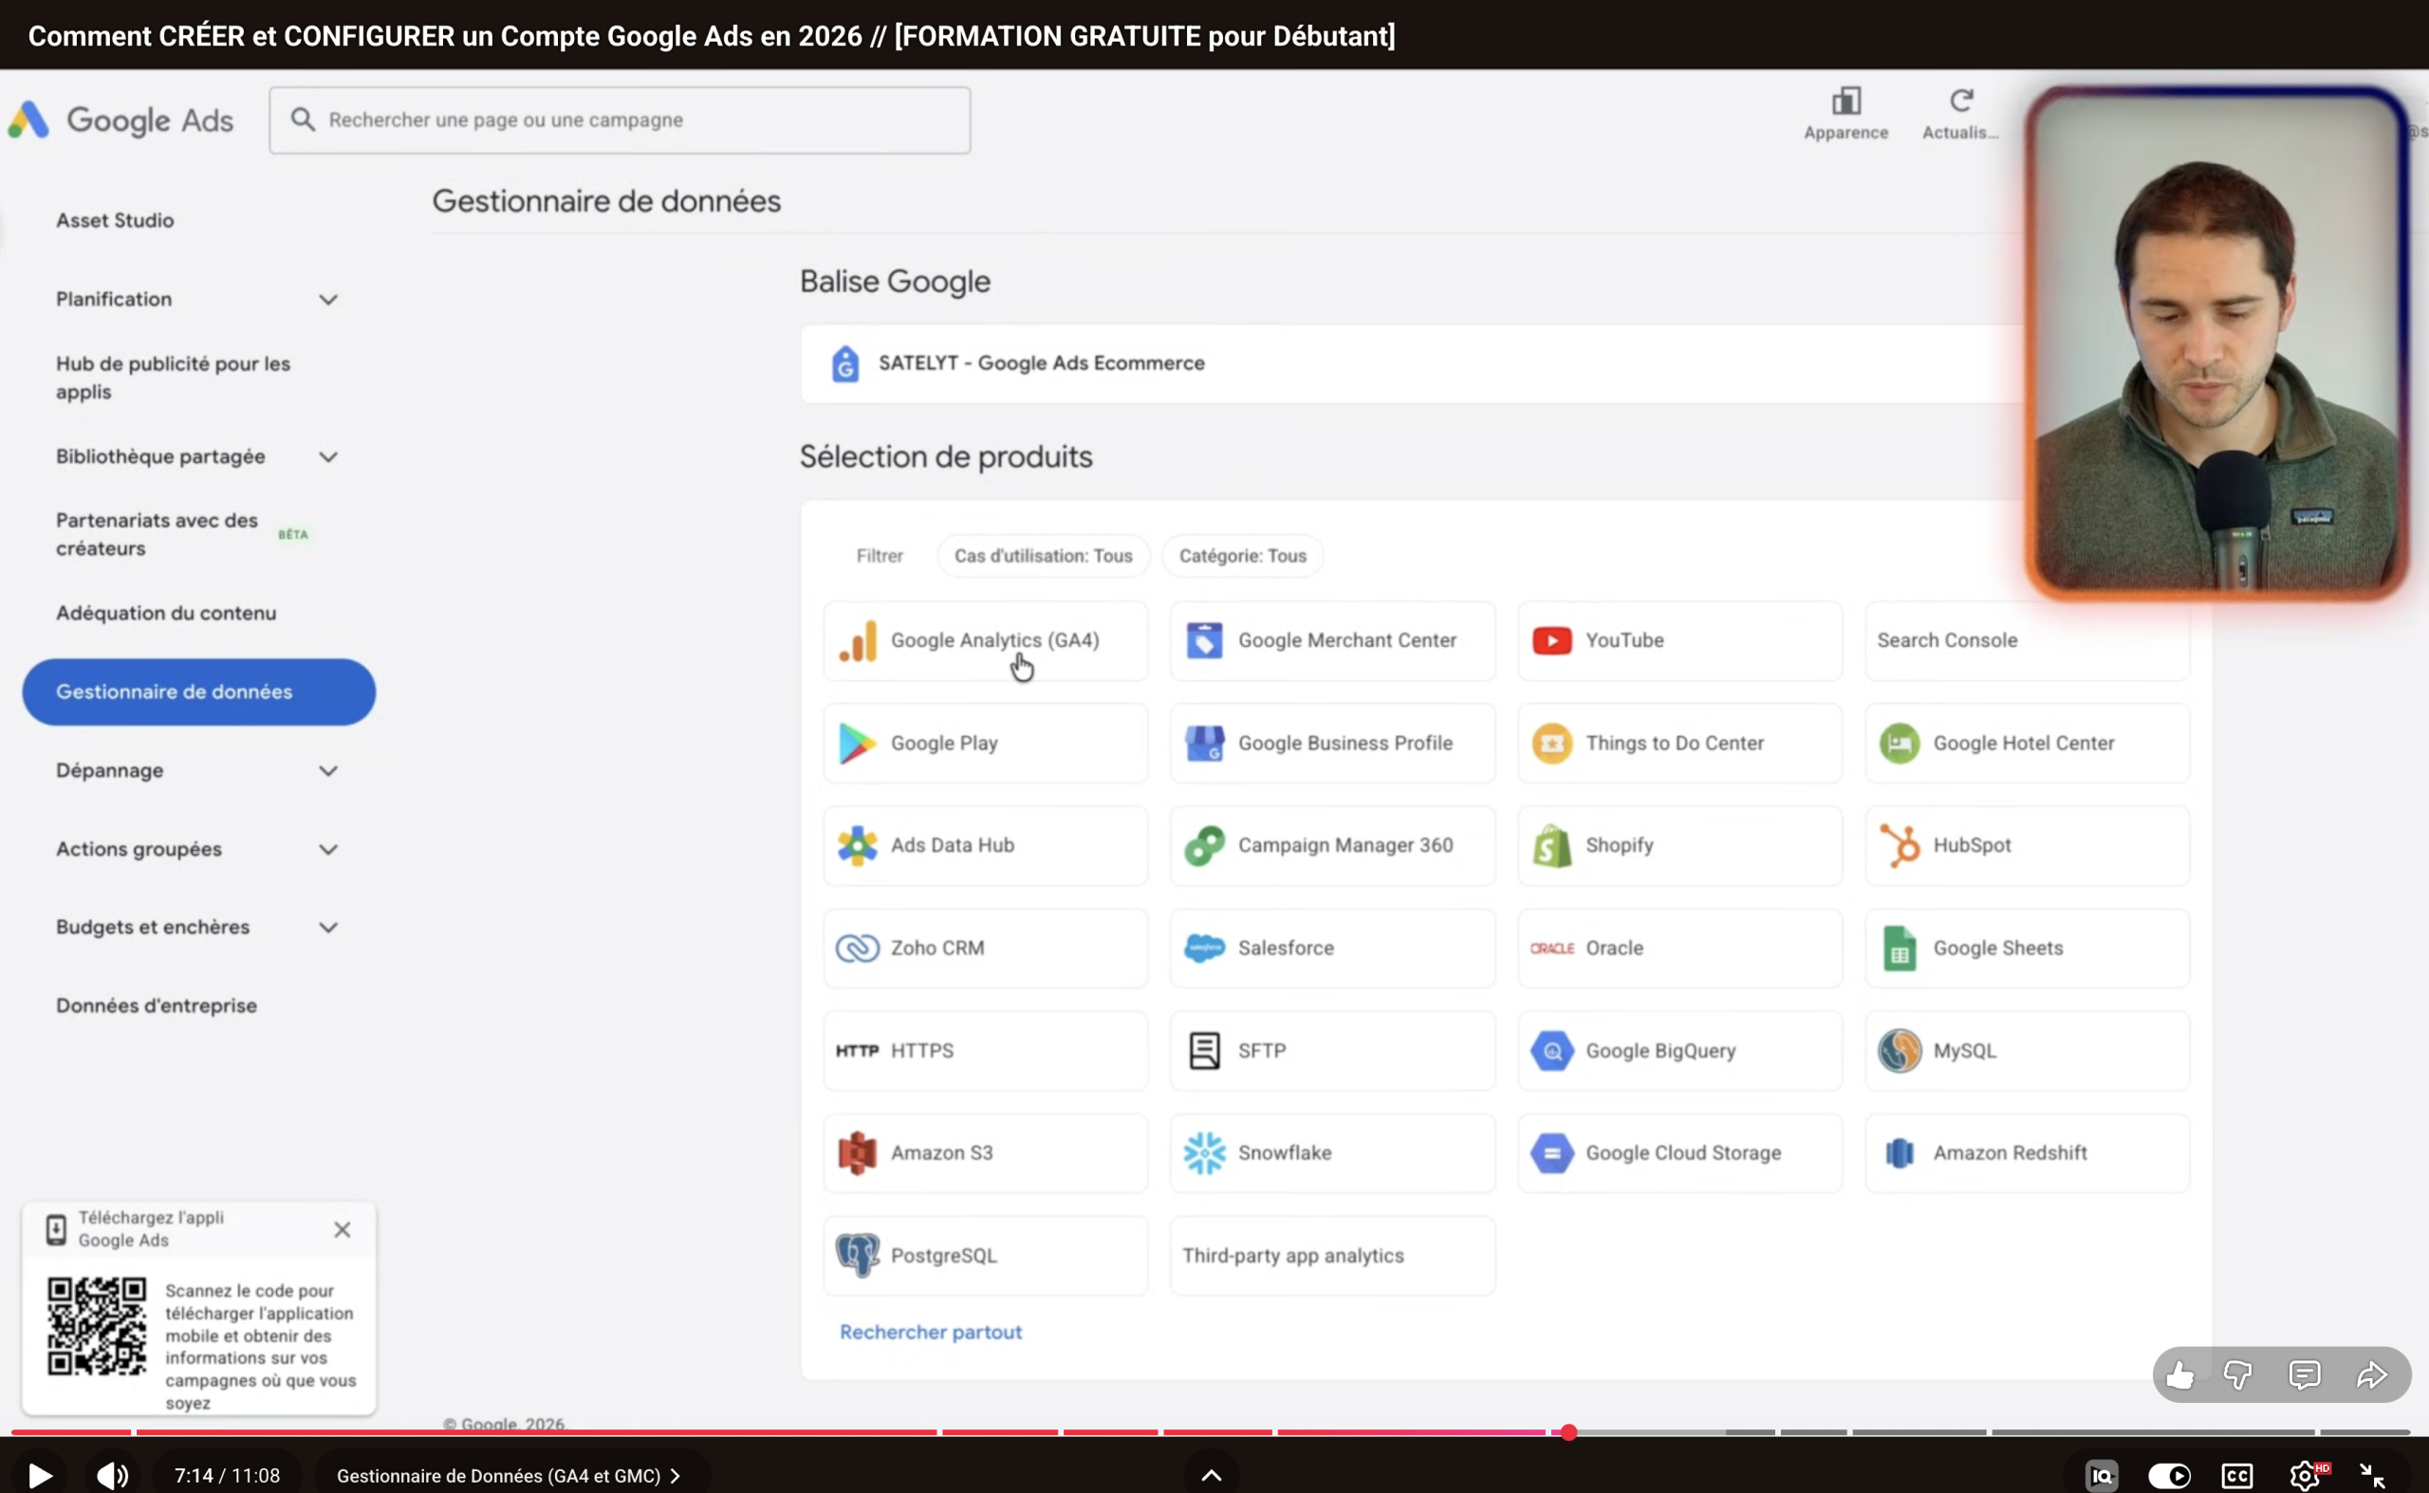The width and height of the screenshot is (2429, 1493).
Task: Open the Catégorie filter dropdown
Action: click(x=1243, y=556)
